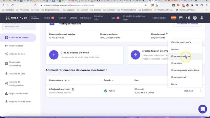Open Foros bookmarks folder

[x=35, y=10]
